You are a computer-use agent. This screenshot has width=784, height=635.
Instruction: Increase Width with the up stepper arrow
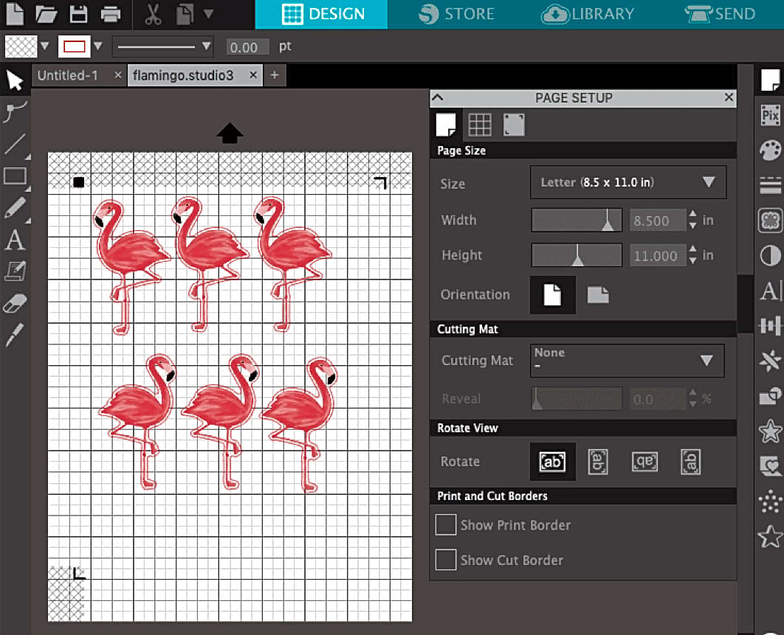(x=692, y=215)
